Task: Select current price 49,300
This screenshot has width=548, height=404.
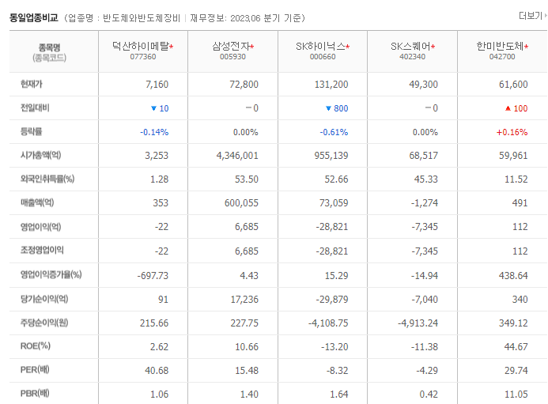Action: [x=423, y=85]
